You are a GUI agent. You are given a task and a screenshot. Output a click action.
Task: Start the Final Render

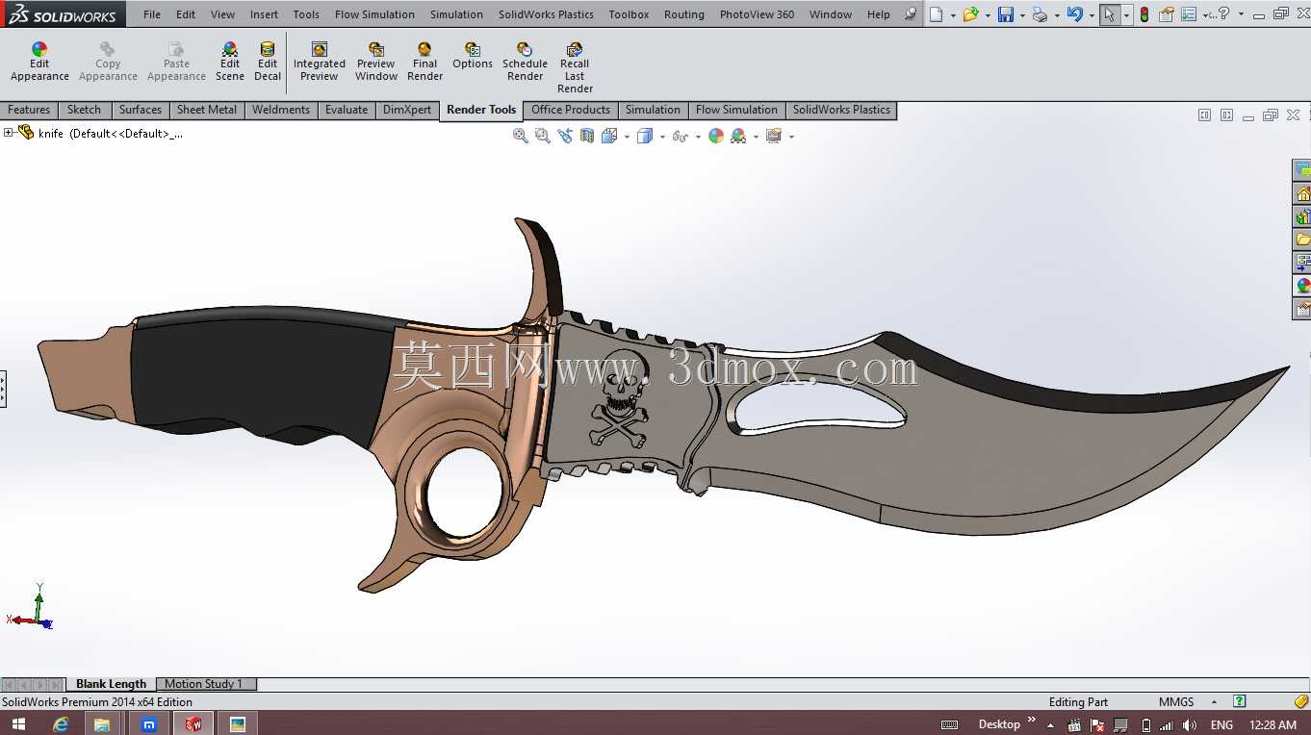[424, 62]
